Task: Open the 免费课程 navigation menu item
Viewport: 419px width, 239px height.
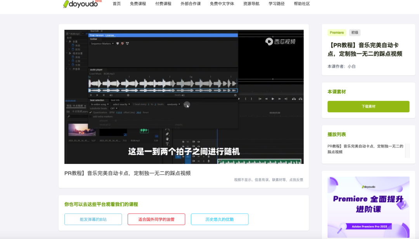Action: click(x=138, y=4)
